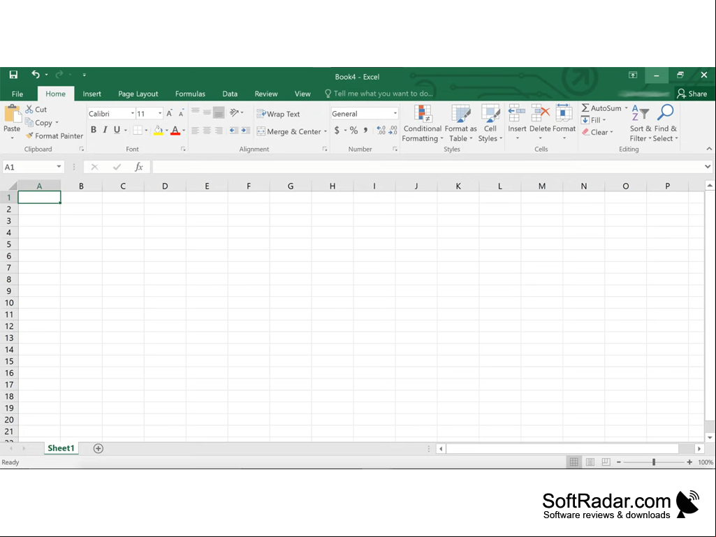Viewport: 716px width, 537px height.
Task: Open Find & Select magnifier
Action: click(665, 124)
